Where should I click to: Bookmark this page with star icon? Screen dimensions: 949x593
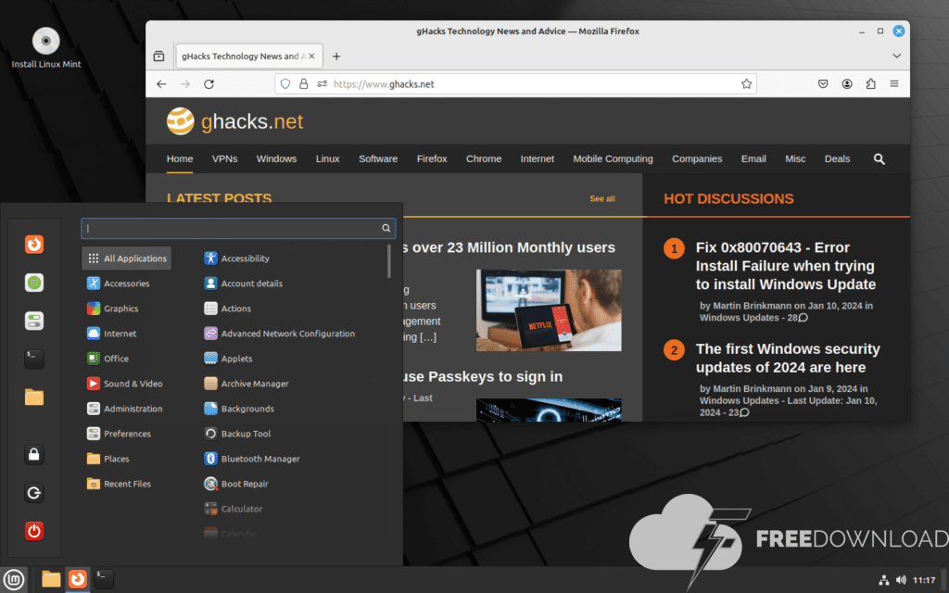pyautogui.click(x=746, y=84)
